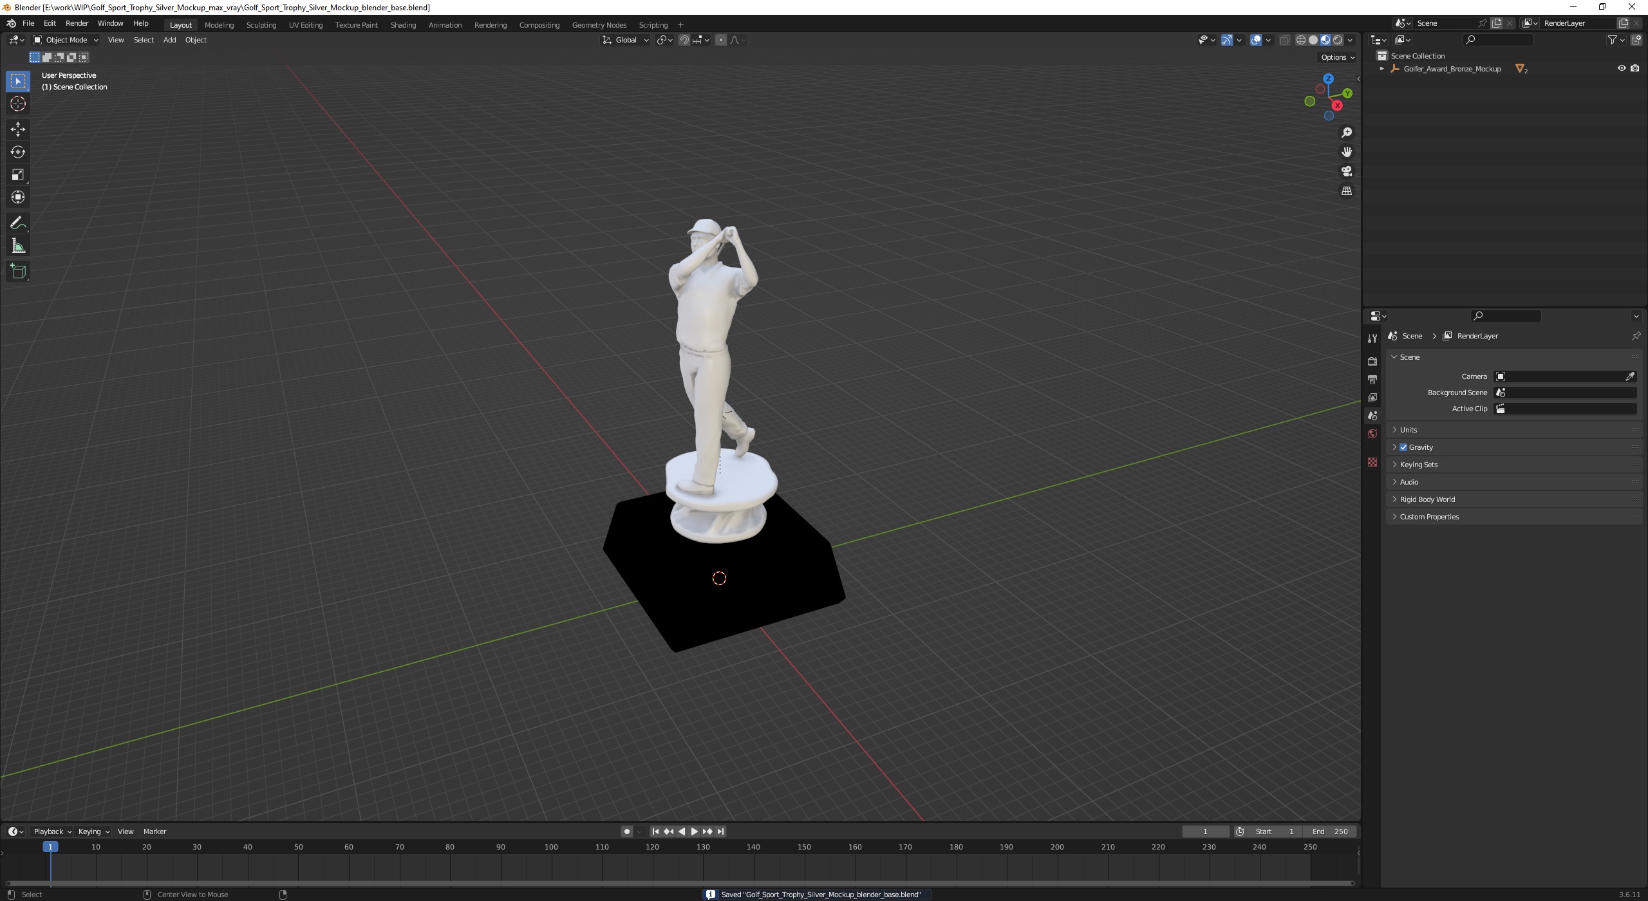The width and height of the screenshot is (1648, 901).
Task: Click the status bar info icon
Action: [710, 895]
